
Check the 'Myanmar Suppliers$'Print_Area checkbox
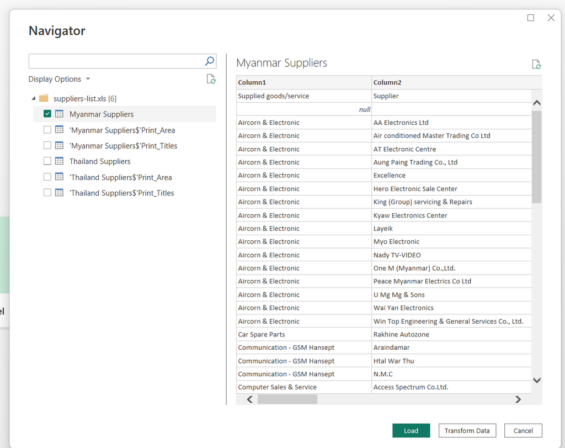[47, 130]
